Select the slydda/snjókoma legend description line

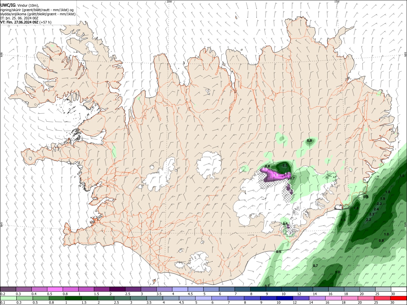(x=38, y=14)
